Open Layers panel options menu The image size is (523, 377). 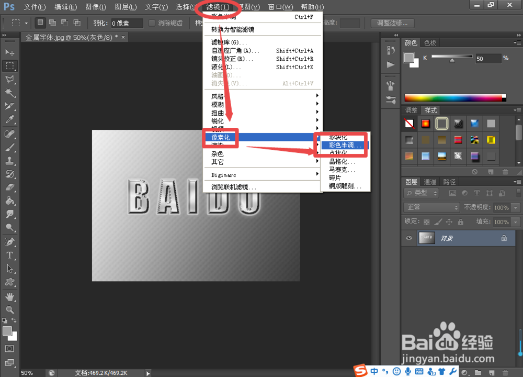(517, 182)
